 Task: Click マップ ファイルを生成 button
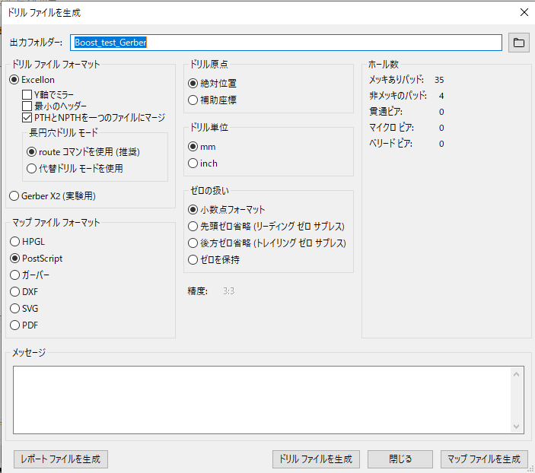coord(484,459)
